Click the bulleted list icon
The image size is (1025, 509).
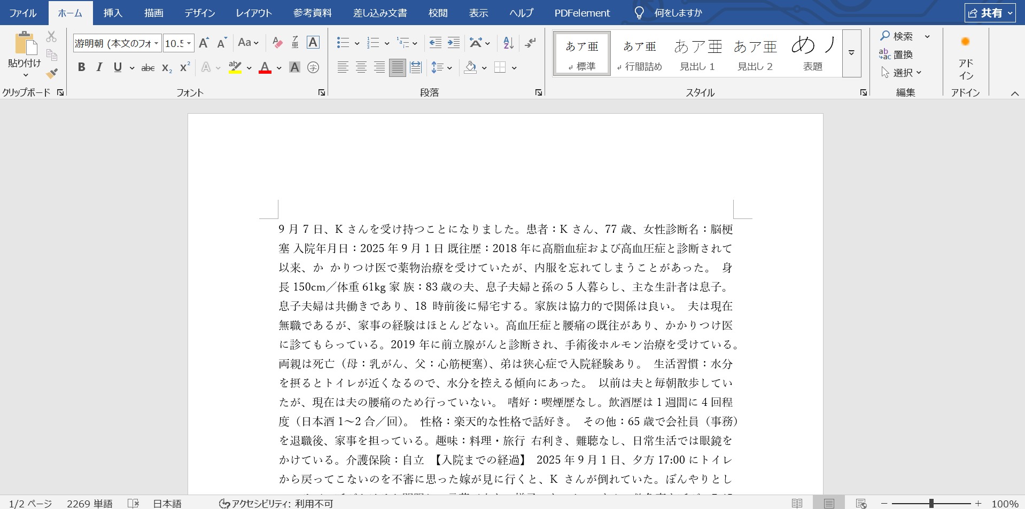[x=343, y=43]
